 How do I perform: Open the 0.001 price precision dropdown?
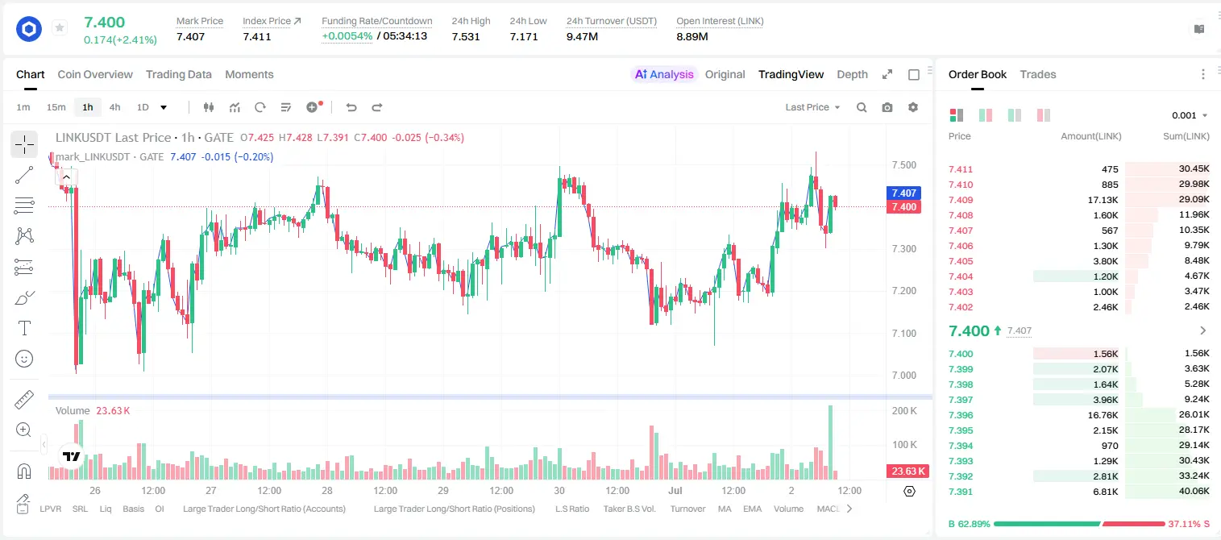click(x=1190, y=115)
